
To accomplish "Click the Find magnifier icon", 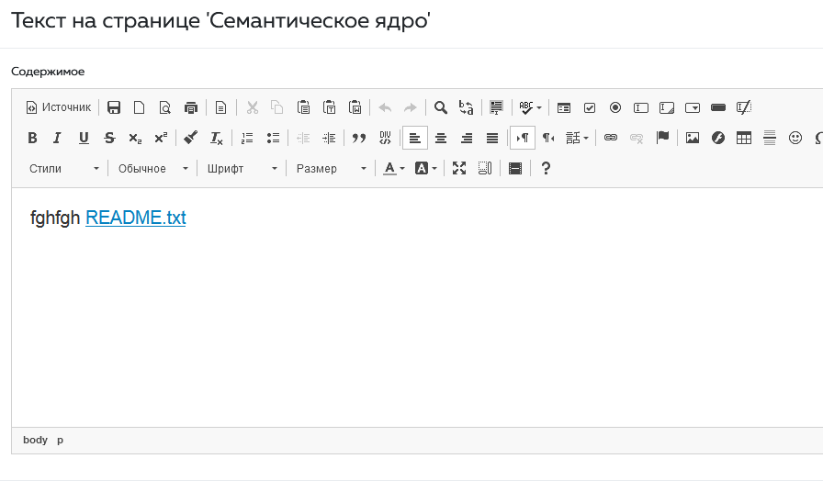I will coord(441,107).
